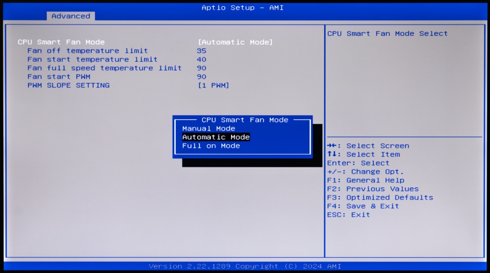Edit Fan full speed temperature value 90

click(x=201, y=68)
